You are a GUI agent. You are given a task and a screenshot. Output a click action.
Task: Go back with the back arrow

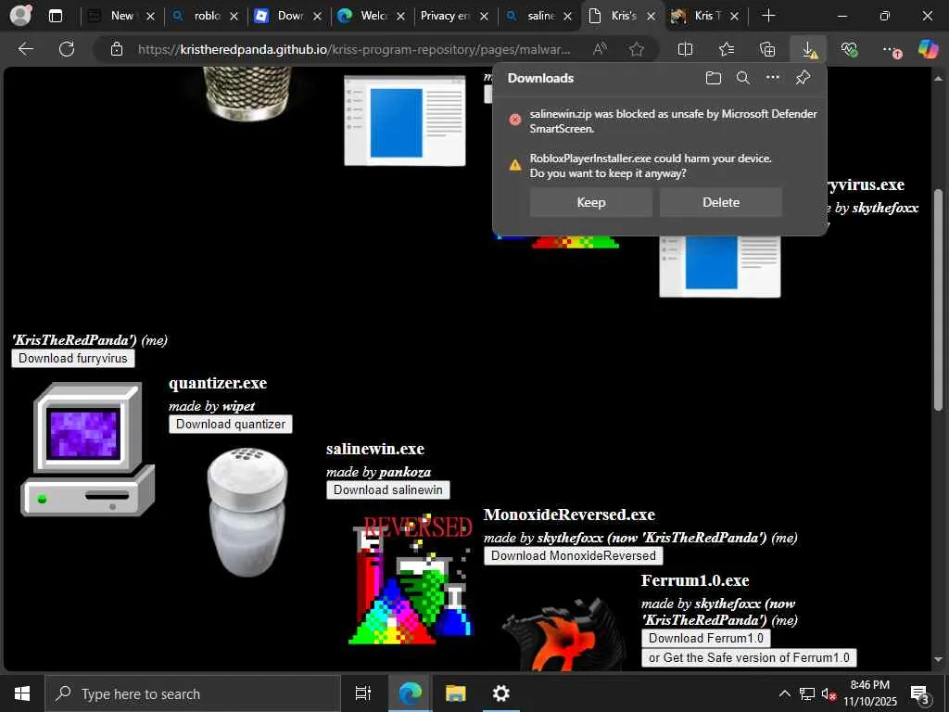coord(25,49)
